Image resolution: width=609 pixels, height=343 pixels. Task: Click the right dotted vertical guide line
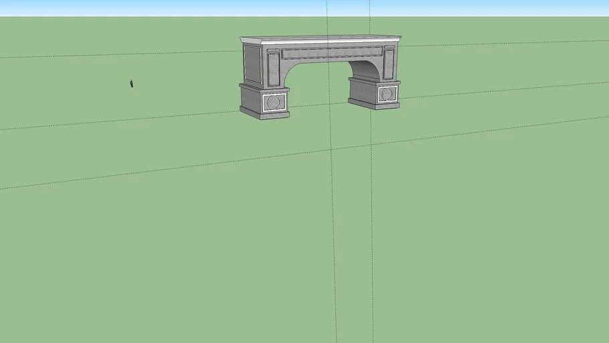[x=372, y=201]
